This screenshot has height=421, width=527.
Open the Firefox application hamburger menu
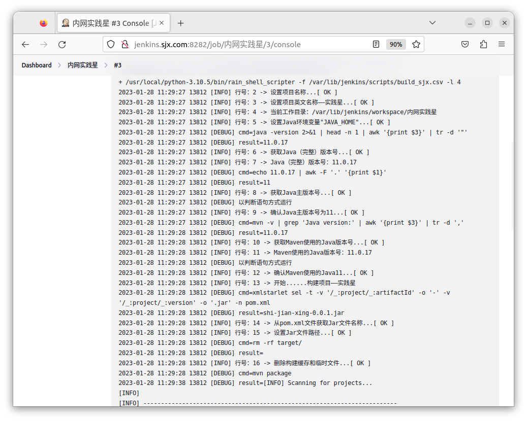pos(502,45)
